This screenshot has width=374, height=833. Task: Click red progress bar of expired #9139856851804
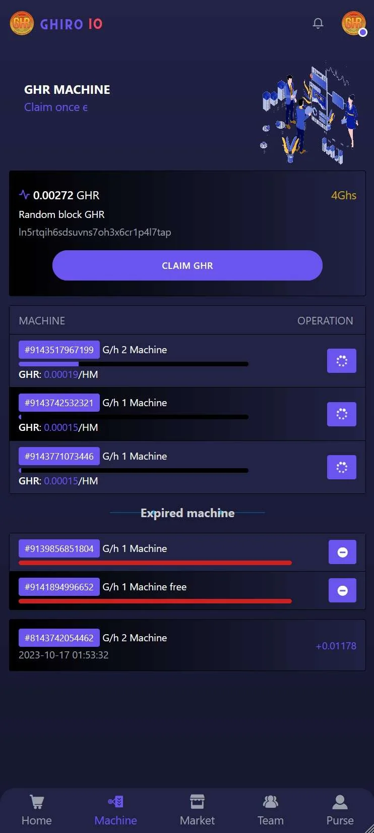(x=155, y=563)
